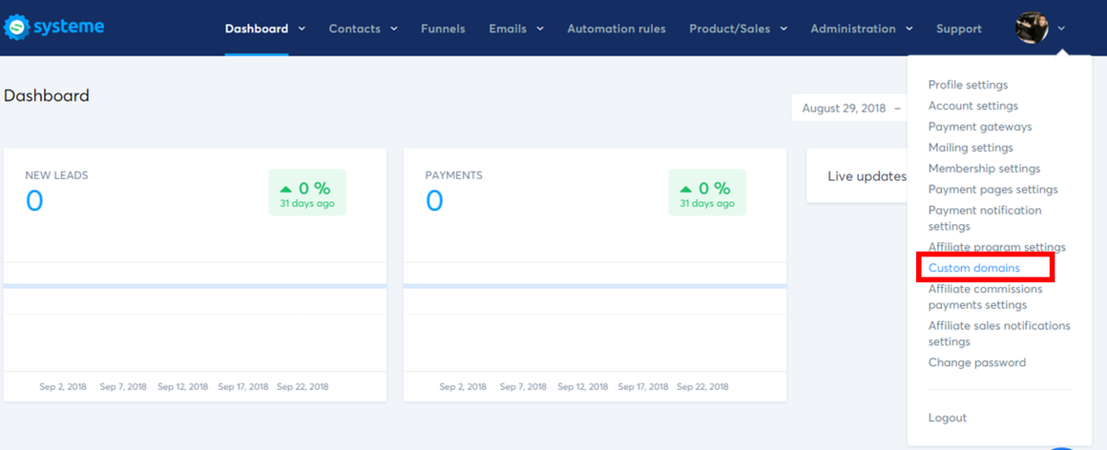Click Sep 22, 2018 on New Leads chart
Screen dimensions: 1107x450
point(304,386)
